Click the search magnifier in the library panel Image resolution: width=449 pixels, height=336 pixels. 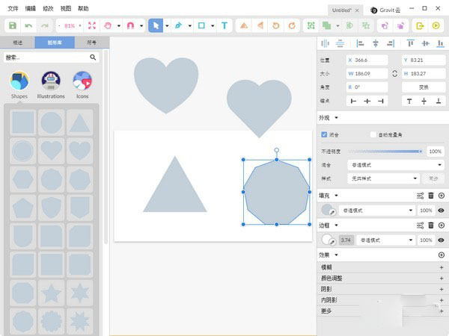tap(94, 57)
